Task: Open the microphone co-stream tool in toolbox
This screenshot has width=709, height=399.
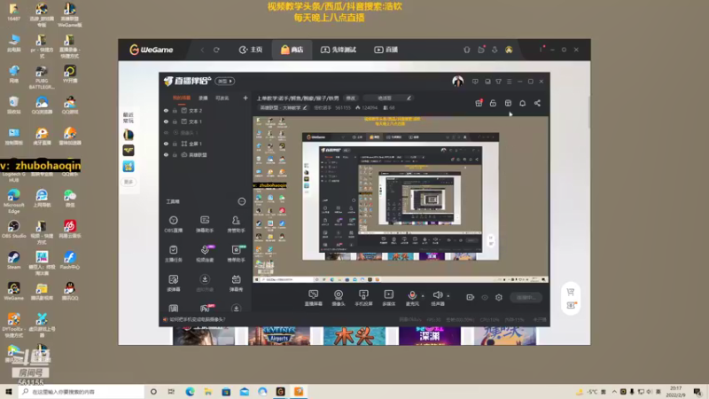Action: tap(205, 254)
